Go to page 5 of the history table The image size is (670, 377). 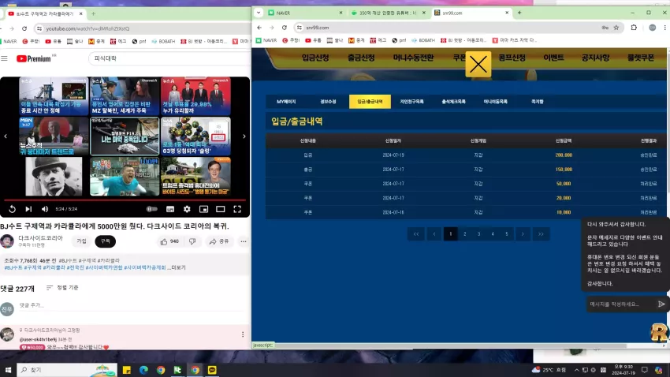tap(507, 233)
